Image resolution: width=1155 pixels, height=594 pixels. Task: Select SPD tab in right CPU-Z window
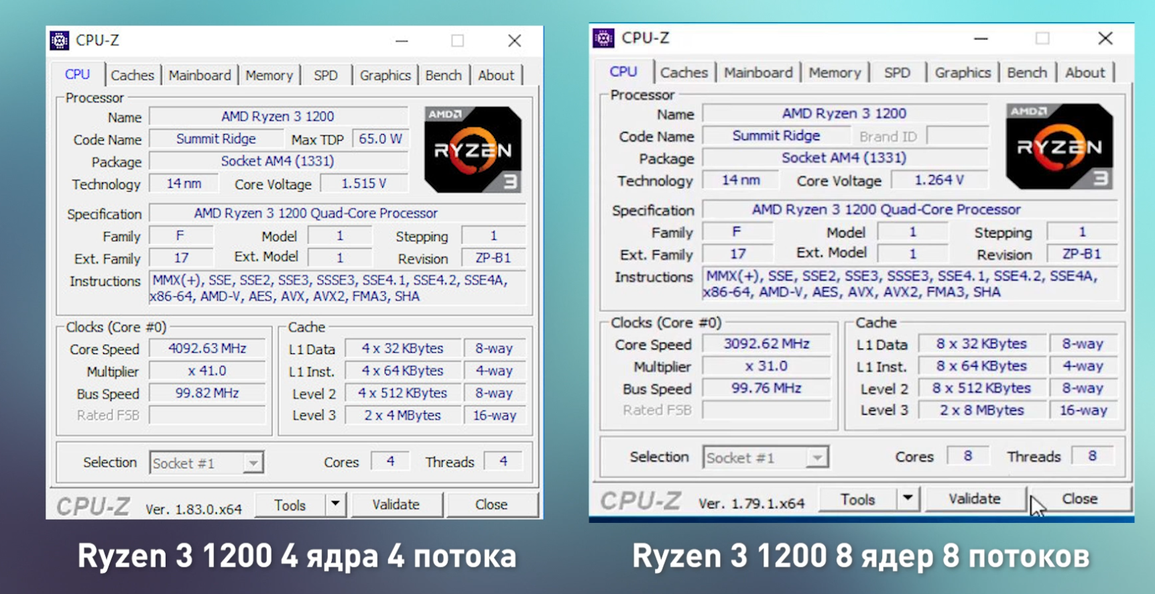pyautogui.click(x=897, y=72)
